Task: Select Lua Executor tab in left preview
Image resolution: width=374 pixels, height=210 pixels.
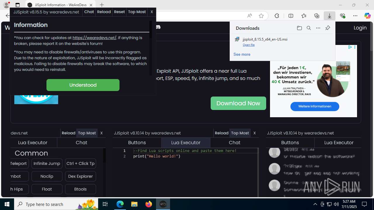Action: click(x=33, y=143)
